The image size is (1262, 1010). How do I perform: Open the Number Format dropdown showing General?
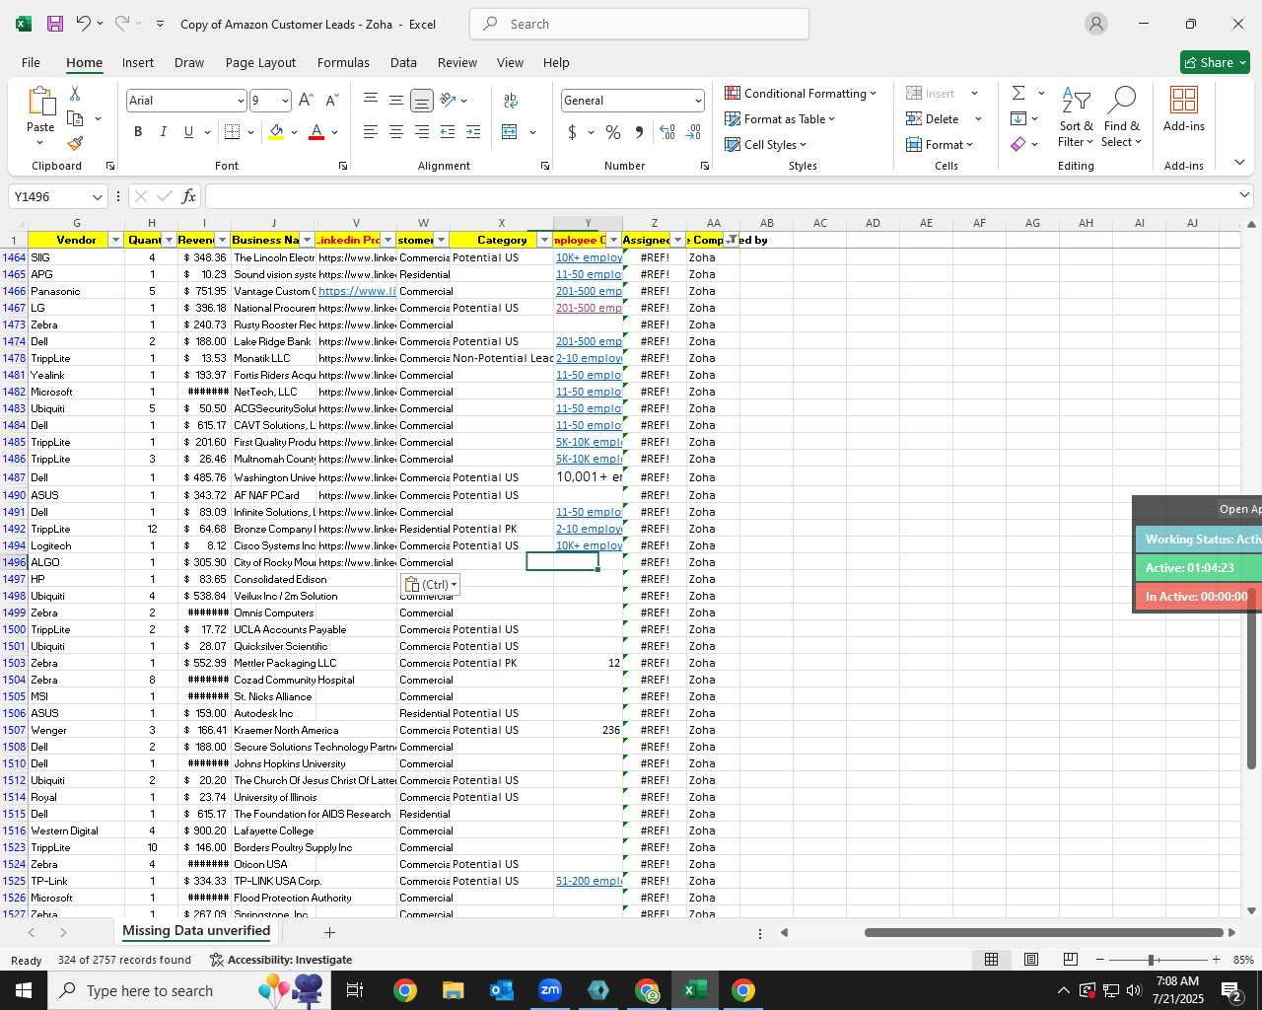coord(698,101)
